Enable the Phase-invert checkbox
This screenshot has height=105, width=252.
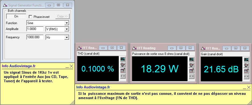pos(30,17)
